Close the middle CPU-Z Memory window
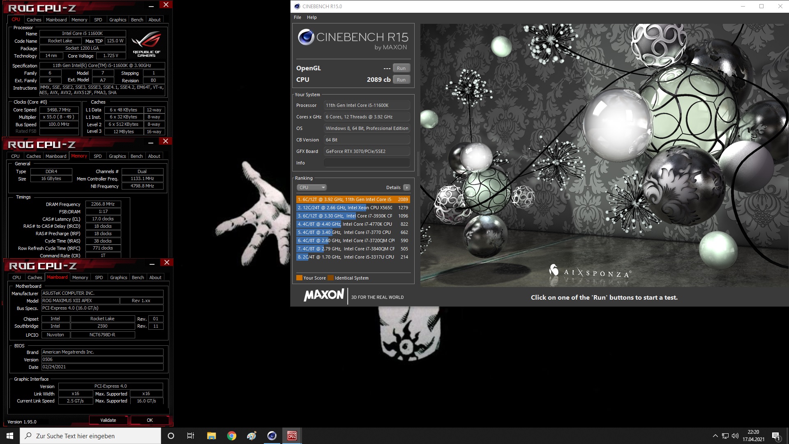 coord(166,141)
